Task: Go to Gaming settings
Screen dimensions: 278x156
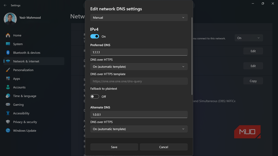Action: pos(34,104)
